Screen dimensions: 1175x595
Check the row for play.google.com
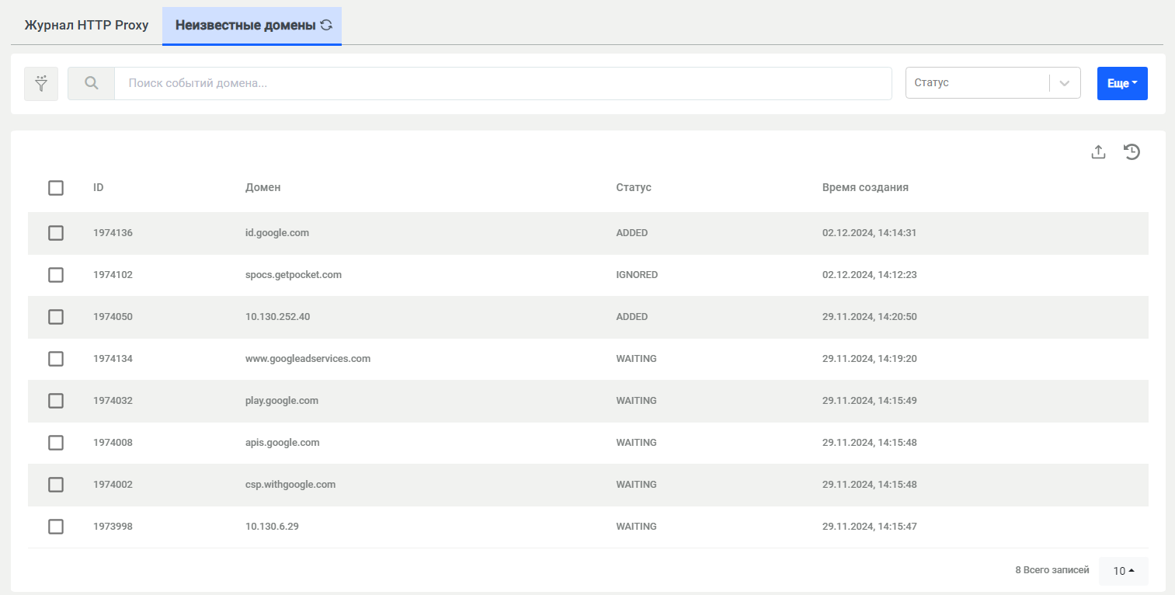(56, 401)
